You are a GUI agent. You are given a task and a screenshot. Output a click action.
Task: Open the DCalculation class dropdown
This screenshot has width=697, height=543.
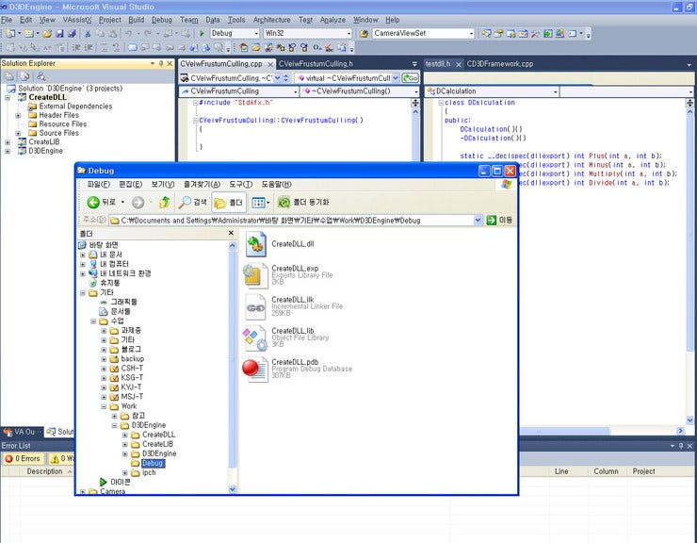(556, 91)
